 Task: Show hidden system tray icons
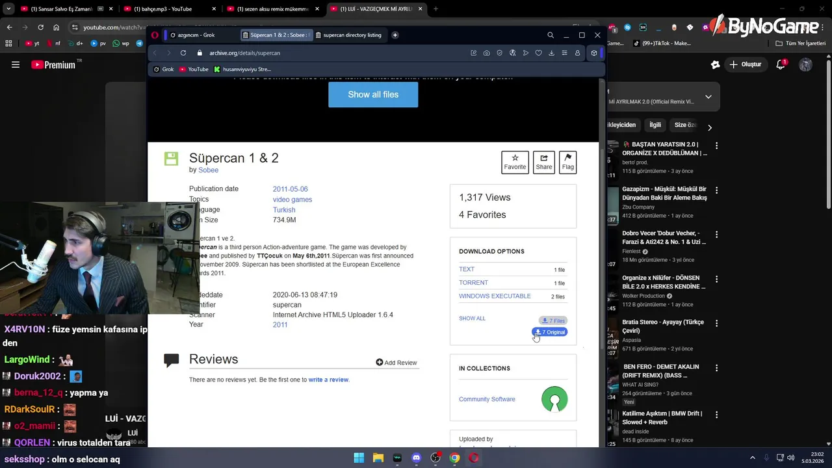point(753,458)
